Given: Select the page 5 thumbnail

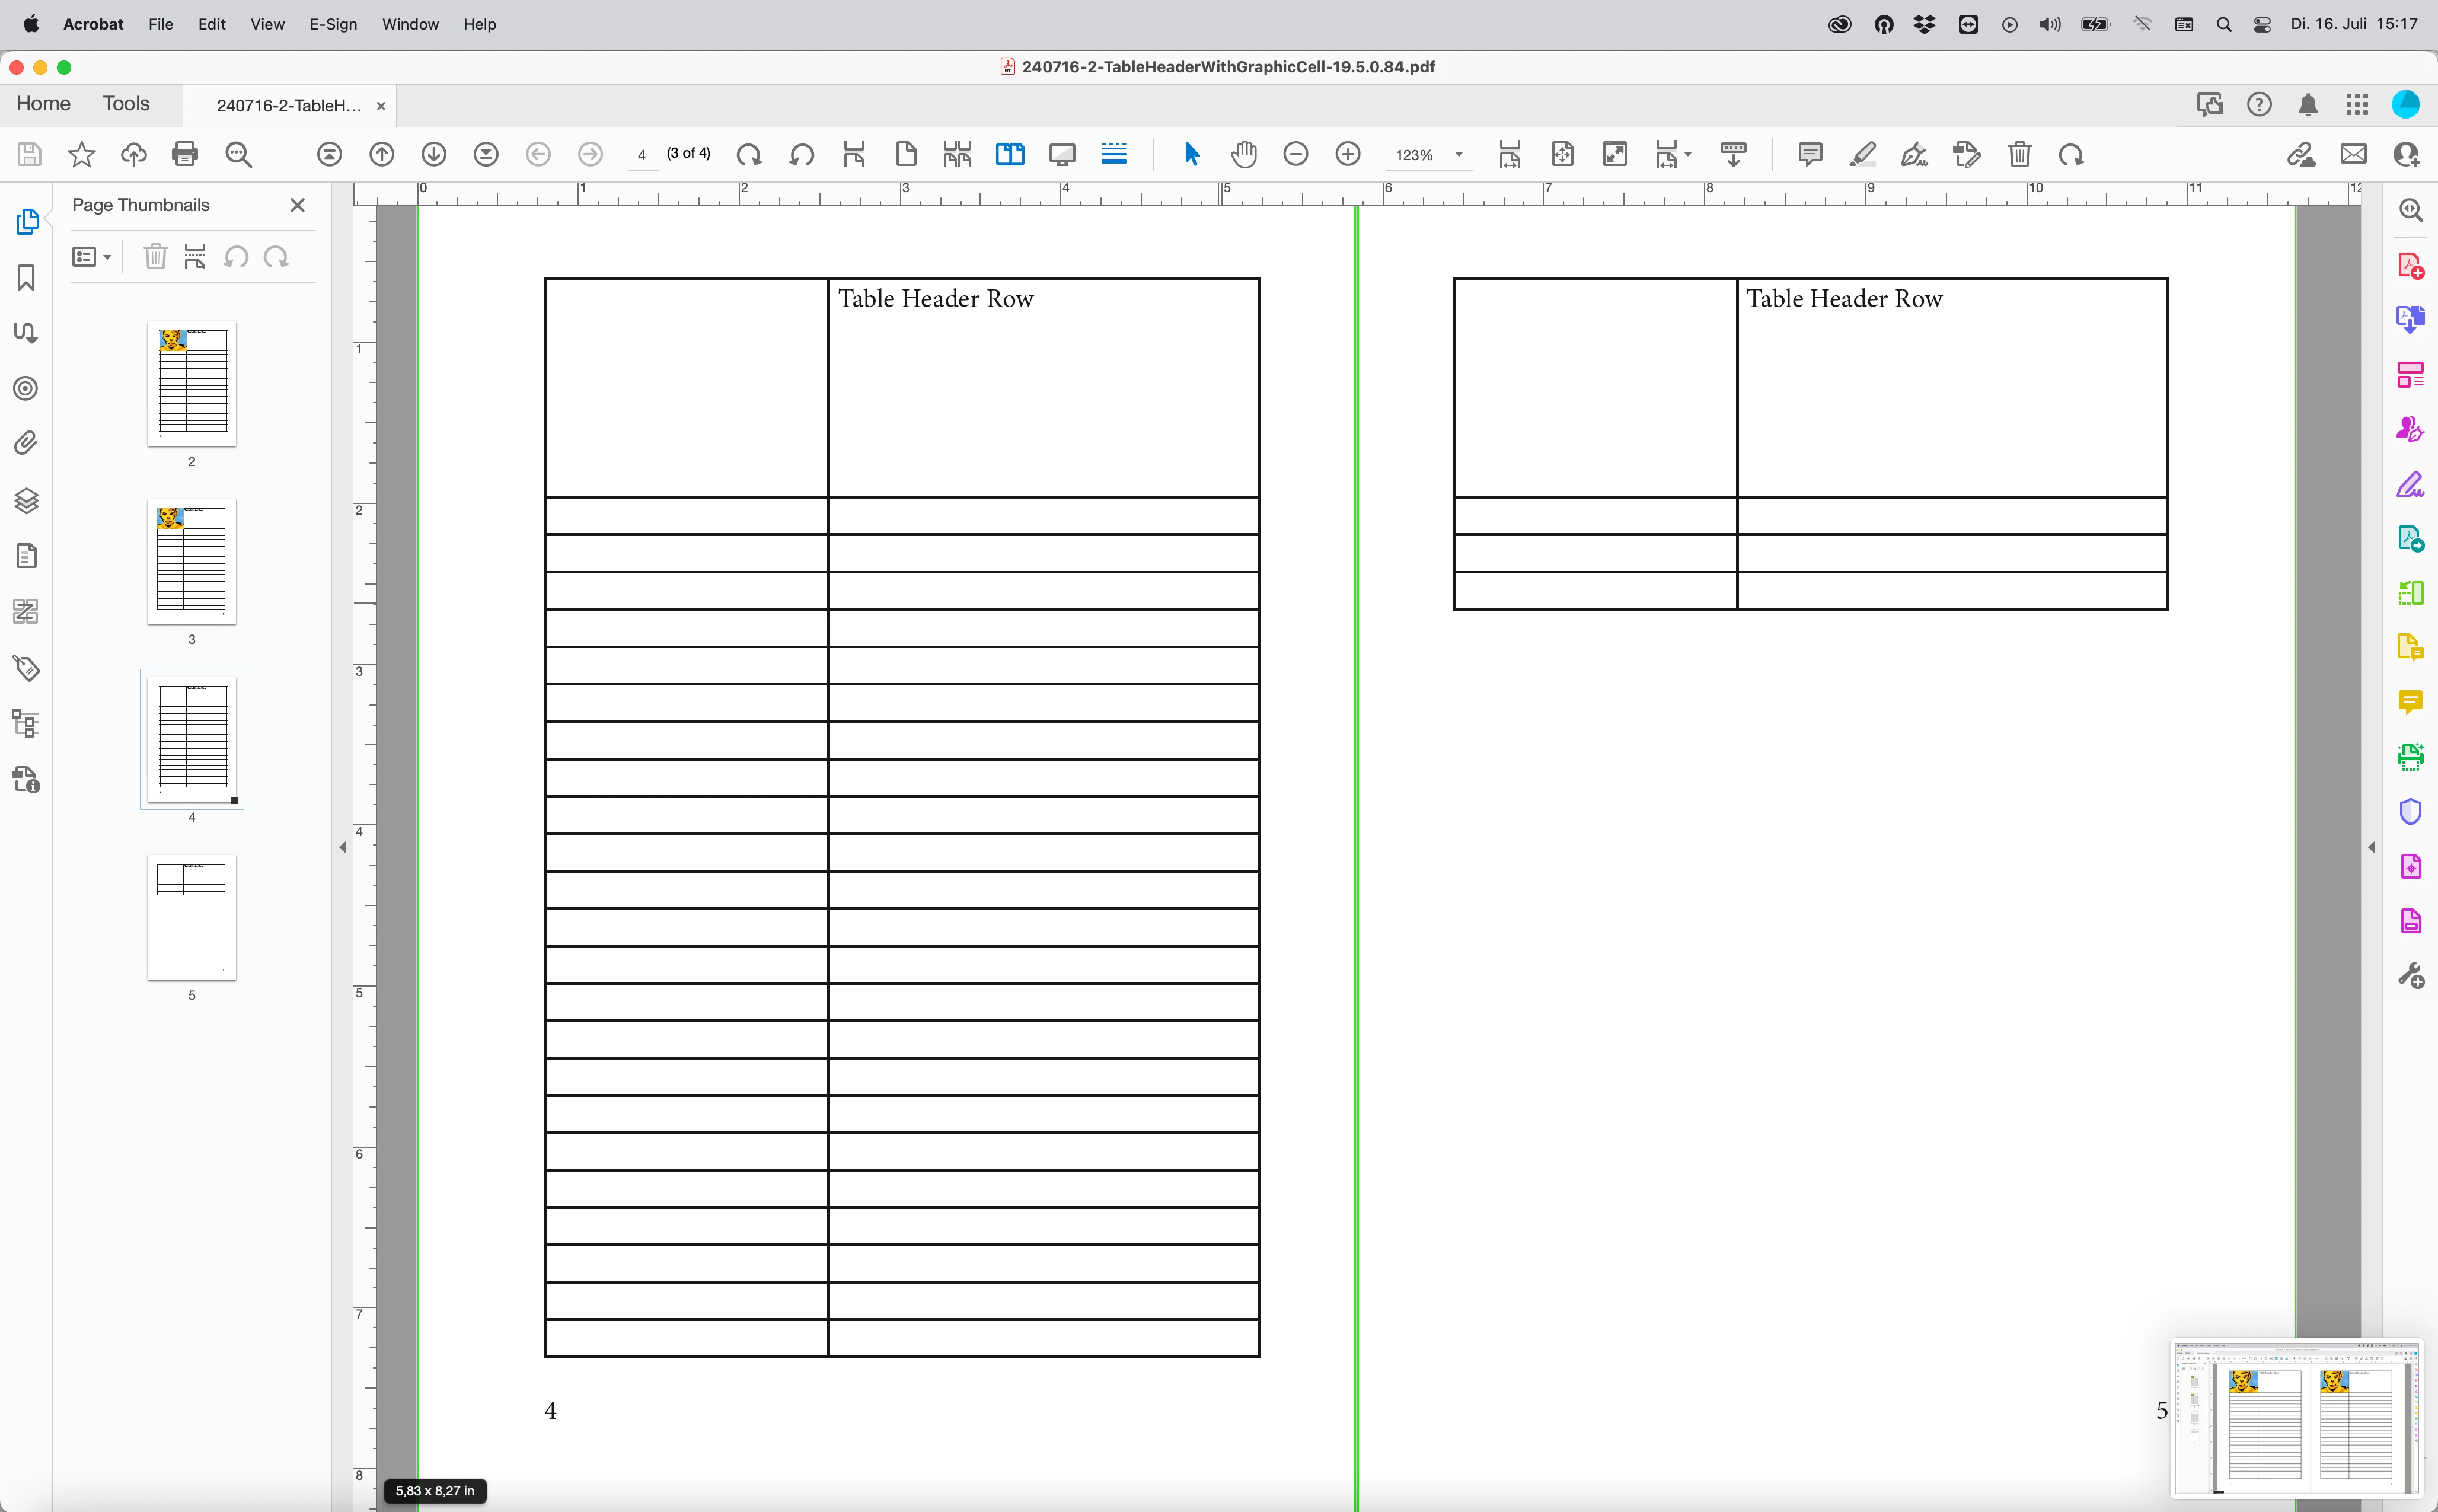Looking at the screenshot, I should pos(192,917).
